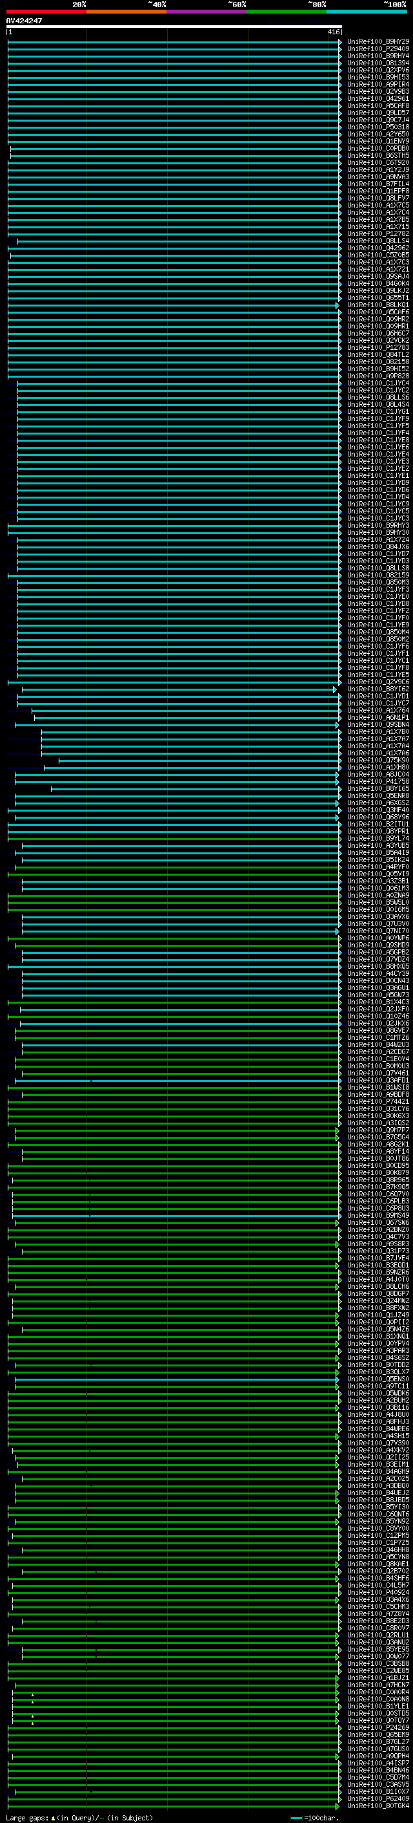This screenshot has width=413, height=1823.
Task: Select the UniRef100_Q2JKX6 label
Action: 378,1023
